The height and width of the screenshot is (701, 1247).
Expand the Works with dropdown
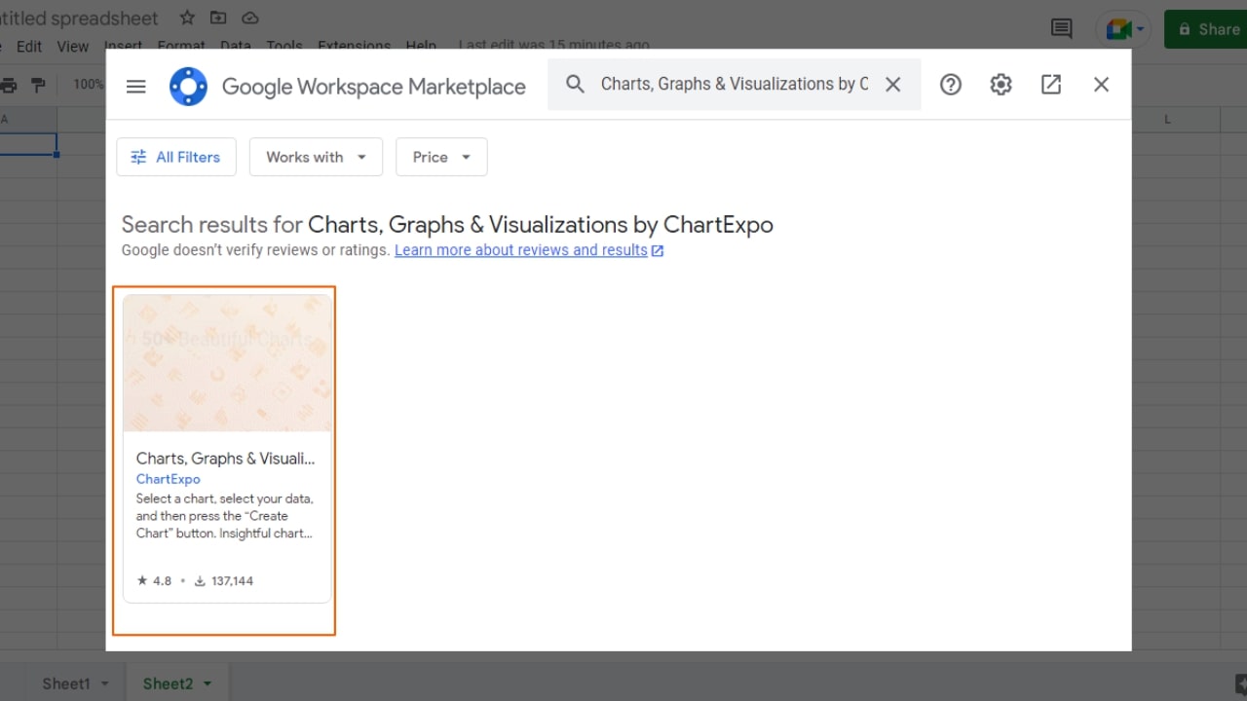[x=316, y=157]
